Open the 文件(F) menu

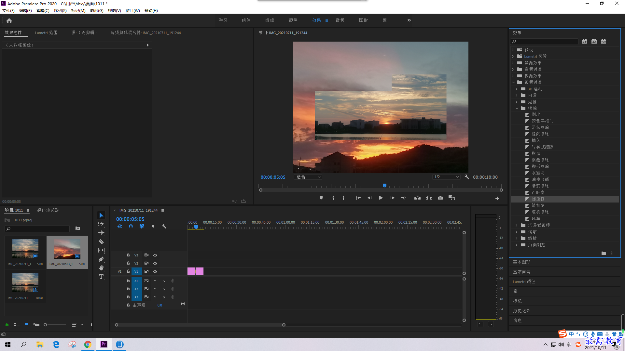click(8, 11)
